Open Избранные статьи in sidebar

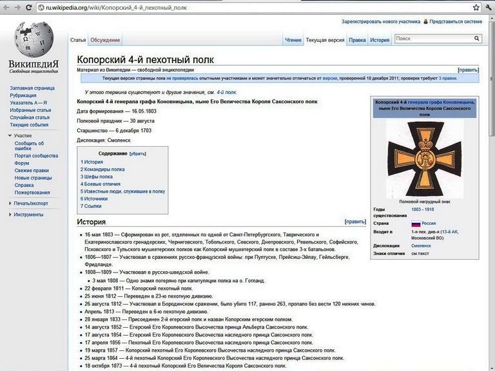coord(30,110)
